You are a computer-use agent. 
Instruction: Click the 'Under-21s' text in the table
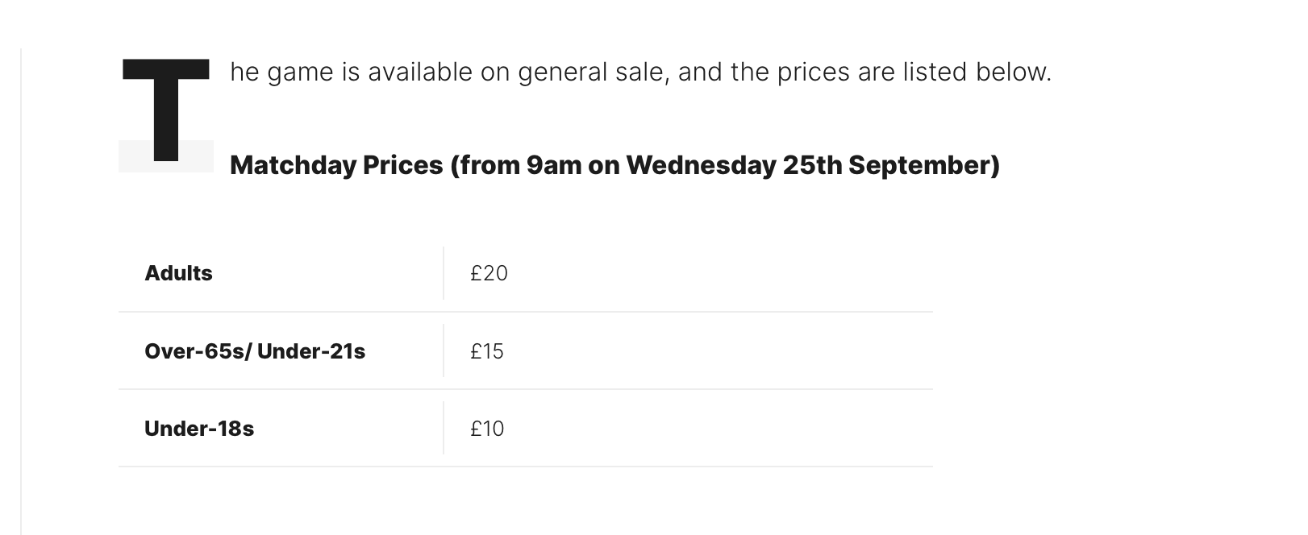pyautogui.click(x=311, y=351)
